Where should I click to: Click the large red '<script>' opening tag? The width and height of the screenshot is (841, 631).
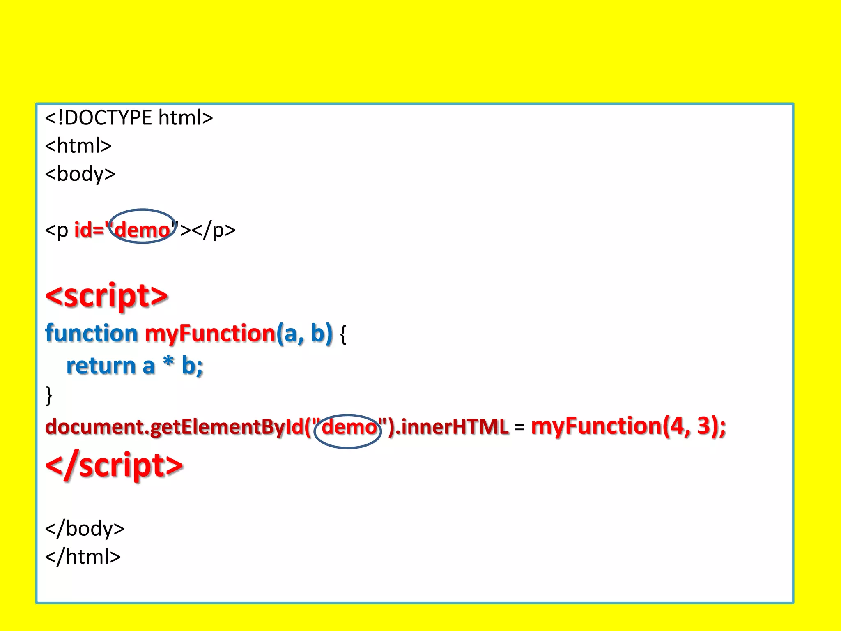pyautogui.click(x=107, y=295)
